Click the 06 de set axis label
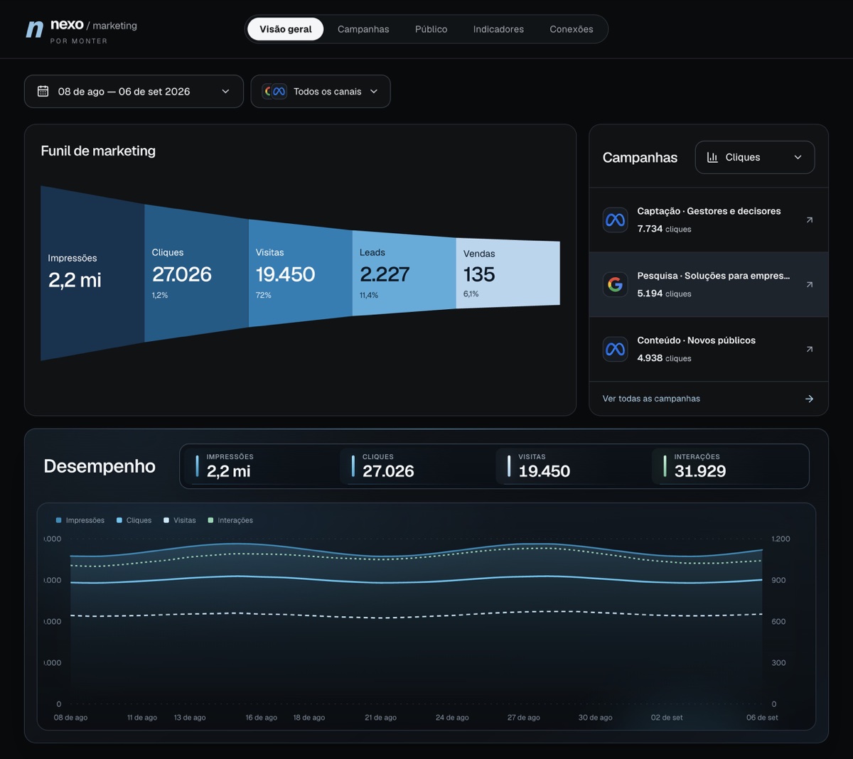Image resolution: width=853 pixels, height=759 pixels. click(x=762, y=718)
